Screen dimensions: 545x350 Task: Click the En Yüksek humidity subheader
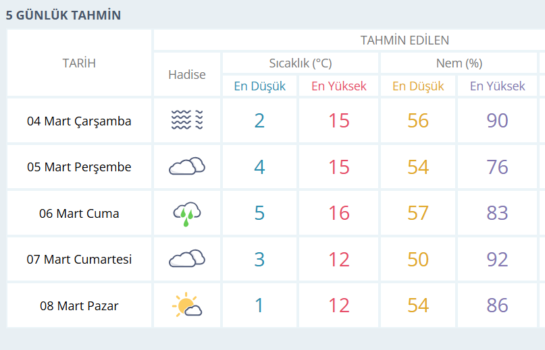click(498, 86)
